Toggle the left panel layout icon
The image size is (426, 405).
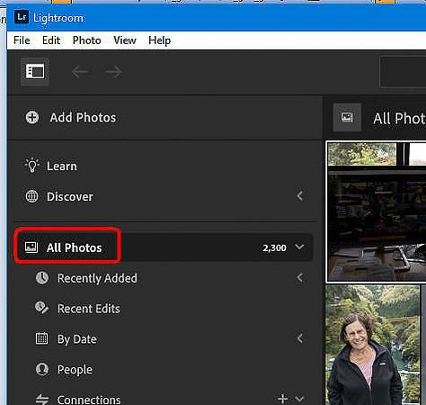click(x=35, y=72)
